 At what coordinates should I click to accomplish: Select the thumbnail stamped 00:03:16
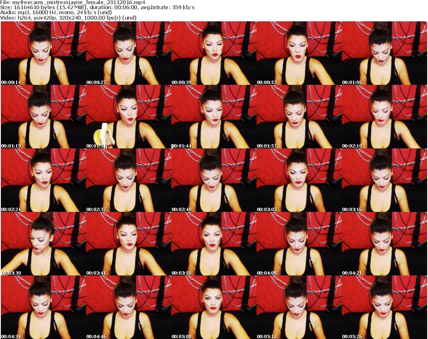[385, 180]
